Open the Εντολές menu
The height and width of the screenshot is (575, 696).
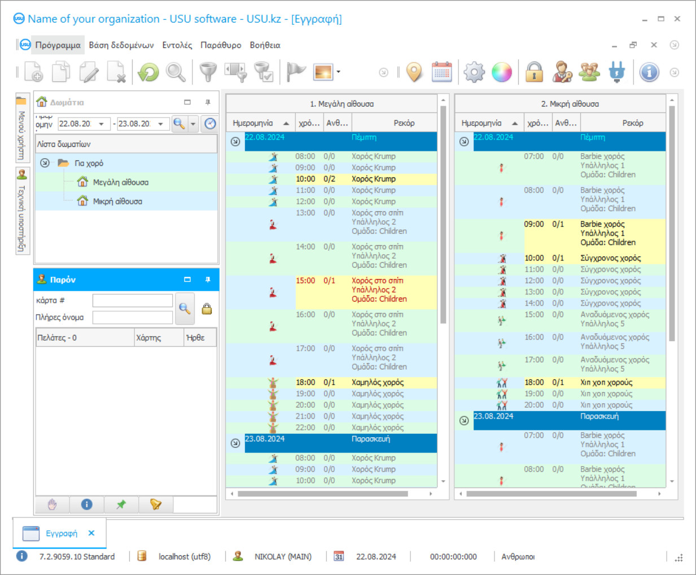click(x=177, y=45)
